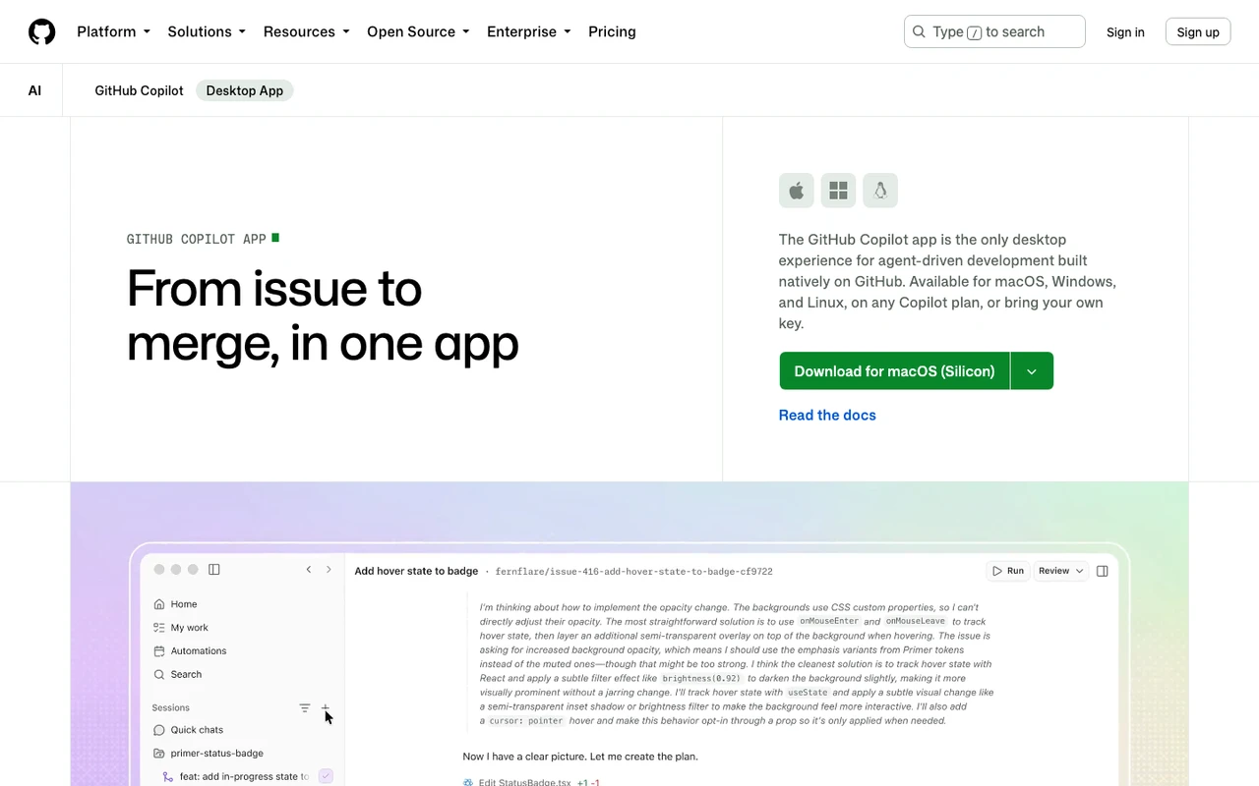Click the Sessions section label
This screenshot has width=1259, height=786.
171,708
